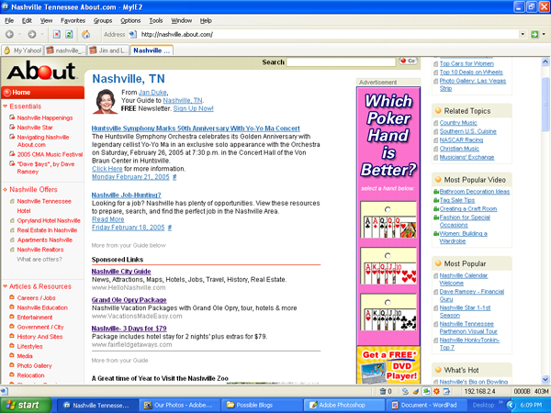551x413 pixels.
Task: Select the radio button above the clubs hand
Action: tap(388, 302)
